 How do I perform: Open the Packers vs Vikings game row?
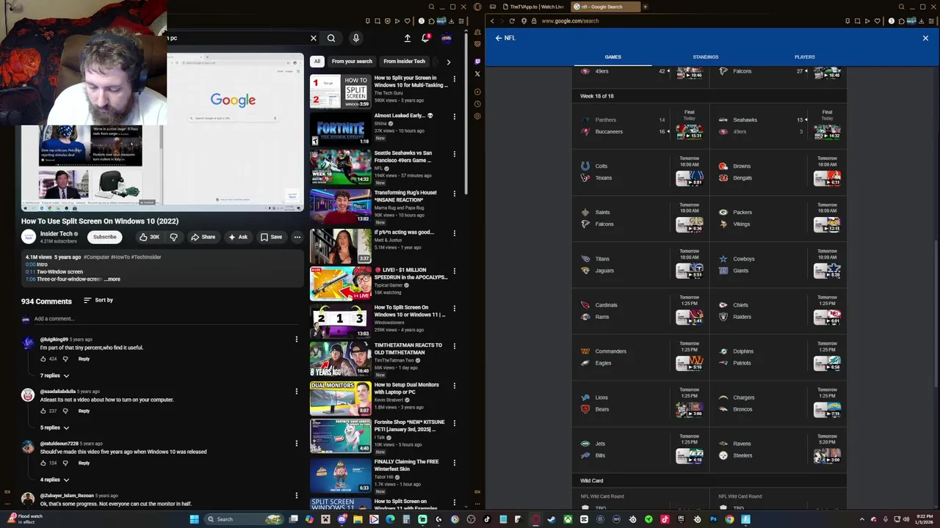[x=780, y=219]
